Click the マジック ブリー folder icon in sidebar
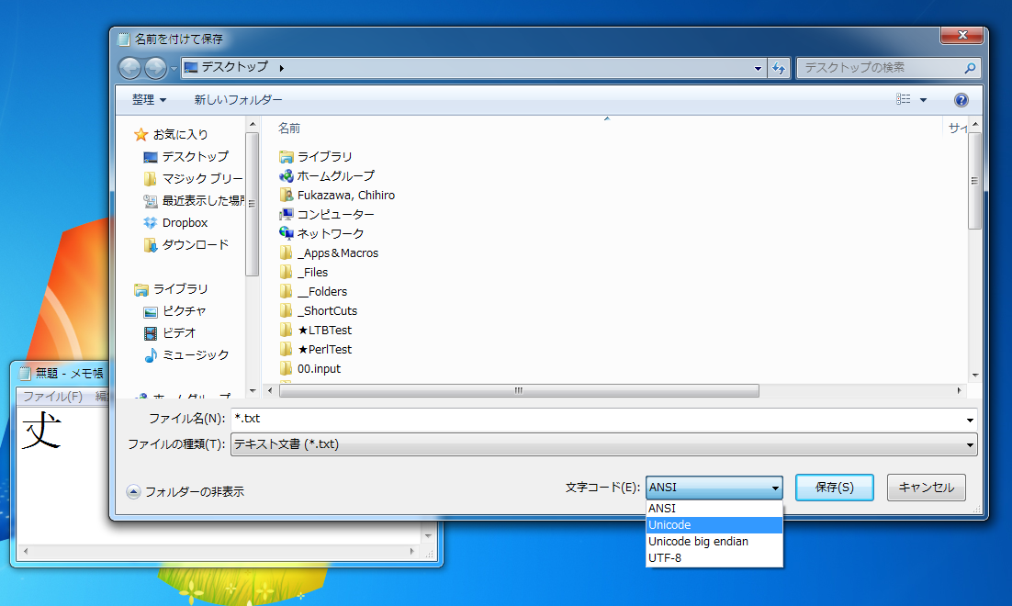Image resolution: width=1012 pixels, height=606 pixels. tap(151, 179)
